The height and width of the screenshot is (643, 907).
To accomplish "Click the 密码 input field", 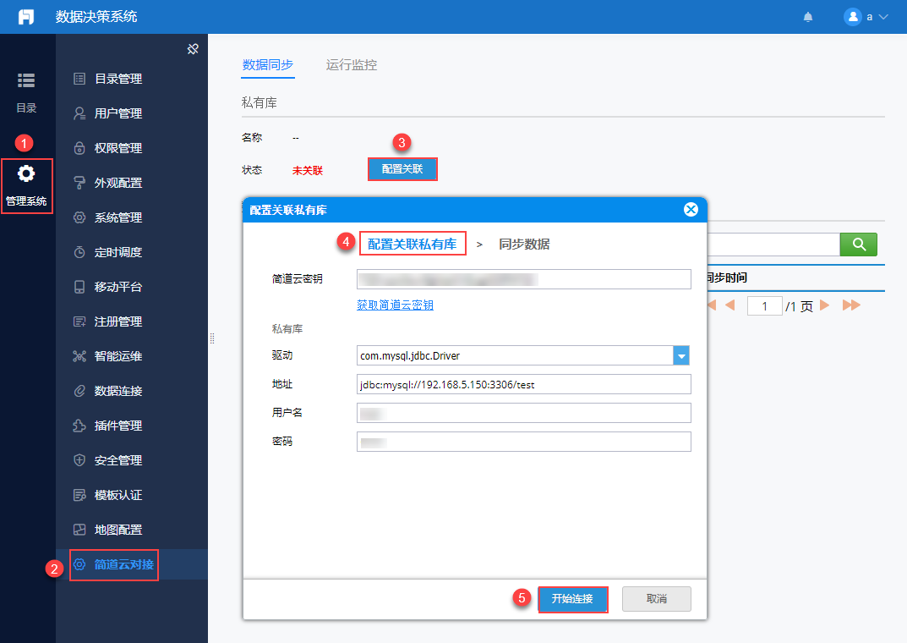I will click(x=523, y=442).
